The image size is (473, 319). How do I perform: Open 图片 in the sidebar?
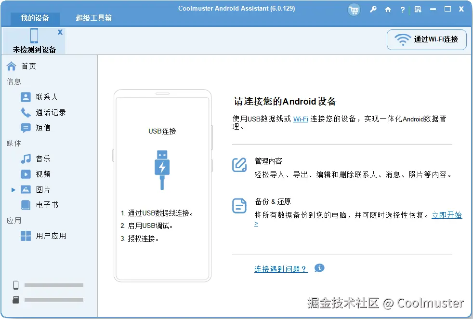[x=43, y=189]
